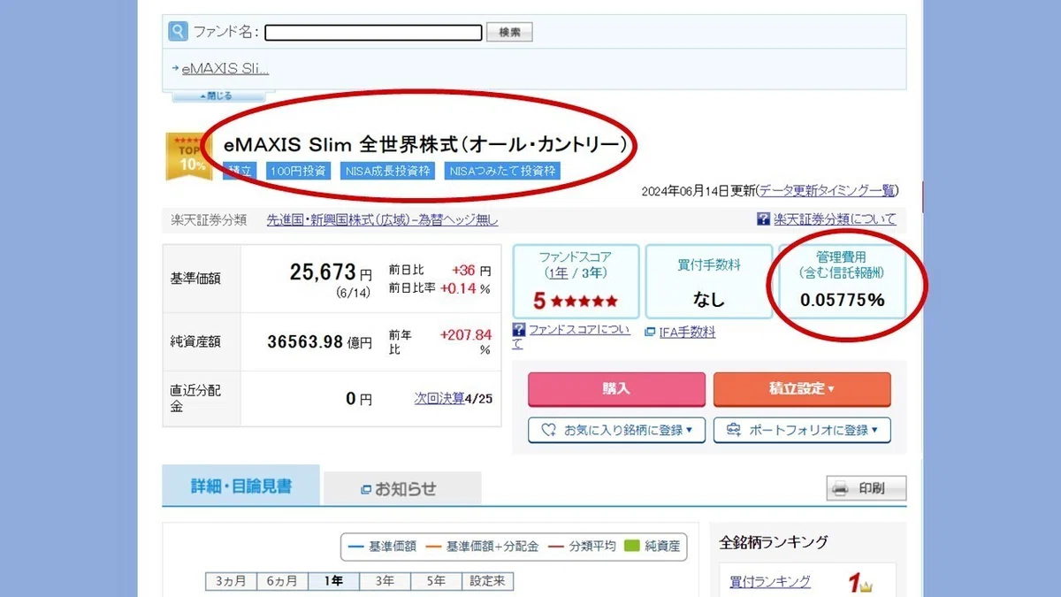
Task: Open the 積立設定 dropdown button
Action: [802, 389]
